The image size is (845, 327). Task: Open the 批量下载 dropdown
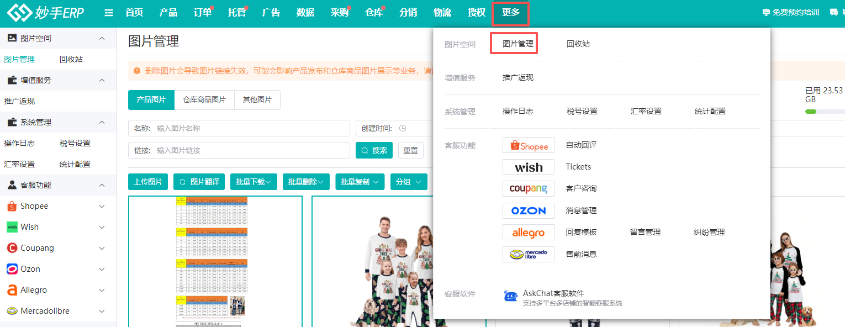[x=254, y=182]
